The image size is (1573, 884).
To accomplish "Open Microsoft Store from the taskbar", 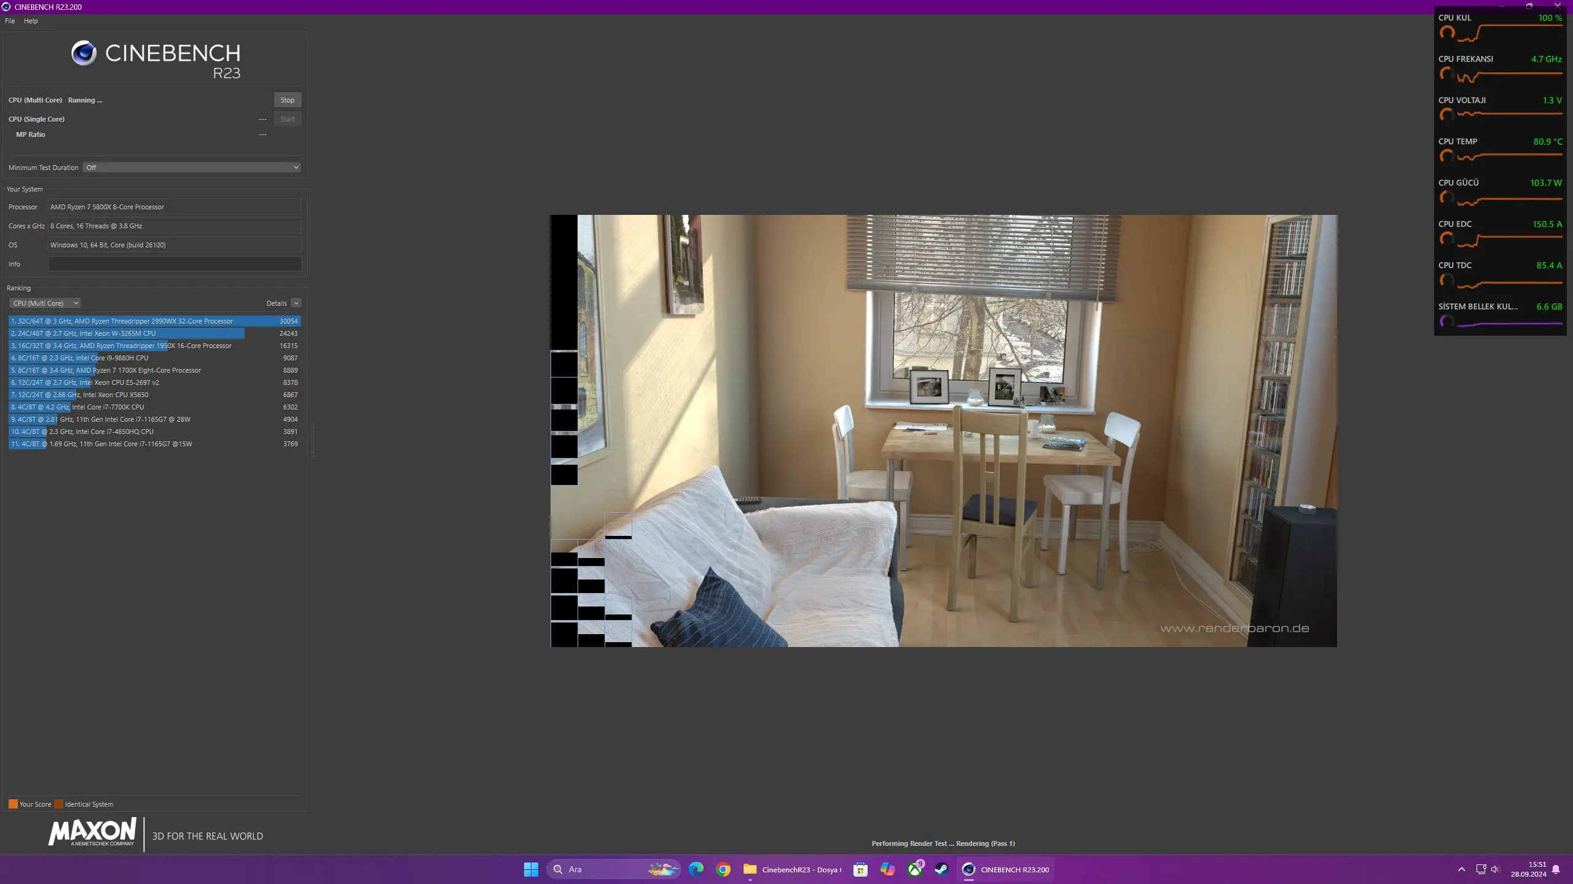I will (x=861, y=869).
